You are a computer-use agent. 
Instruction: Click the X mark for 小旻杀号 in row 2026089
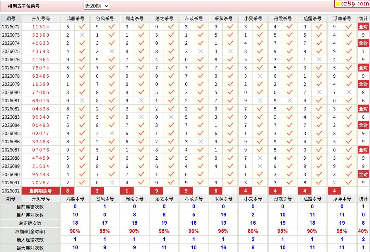pos(260,166)
